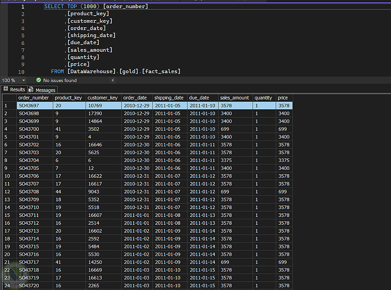The image size is (391, 290).
Task: Click the horizontal scroll left arrow in editor
Action: click(113, 80)
